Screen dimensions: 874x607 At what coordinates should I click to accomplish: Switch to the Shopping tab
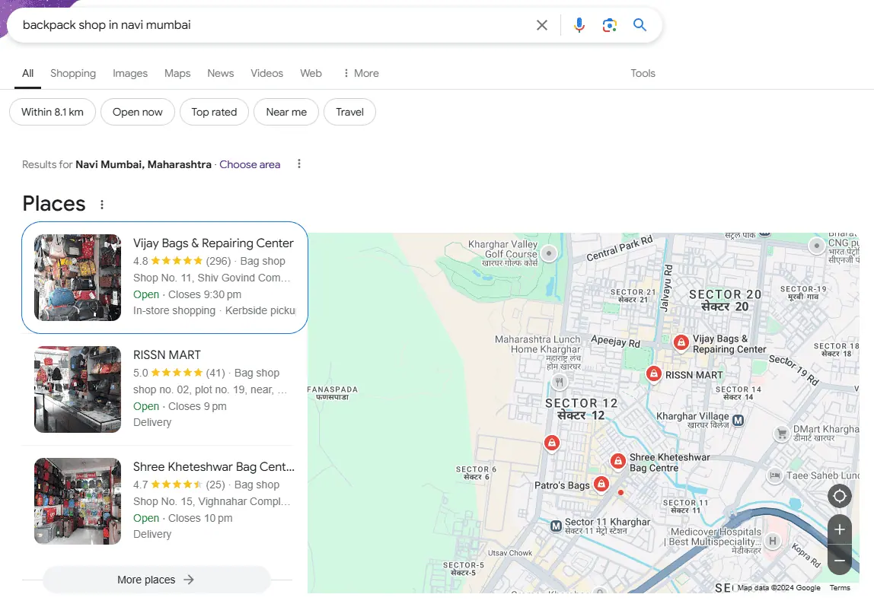coord(73,73)
